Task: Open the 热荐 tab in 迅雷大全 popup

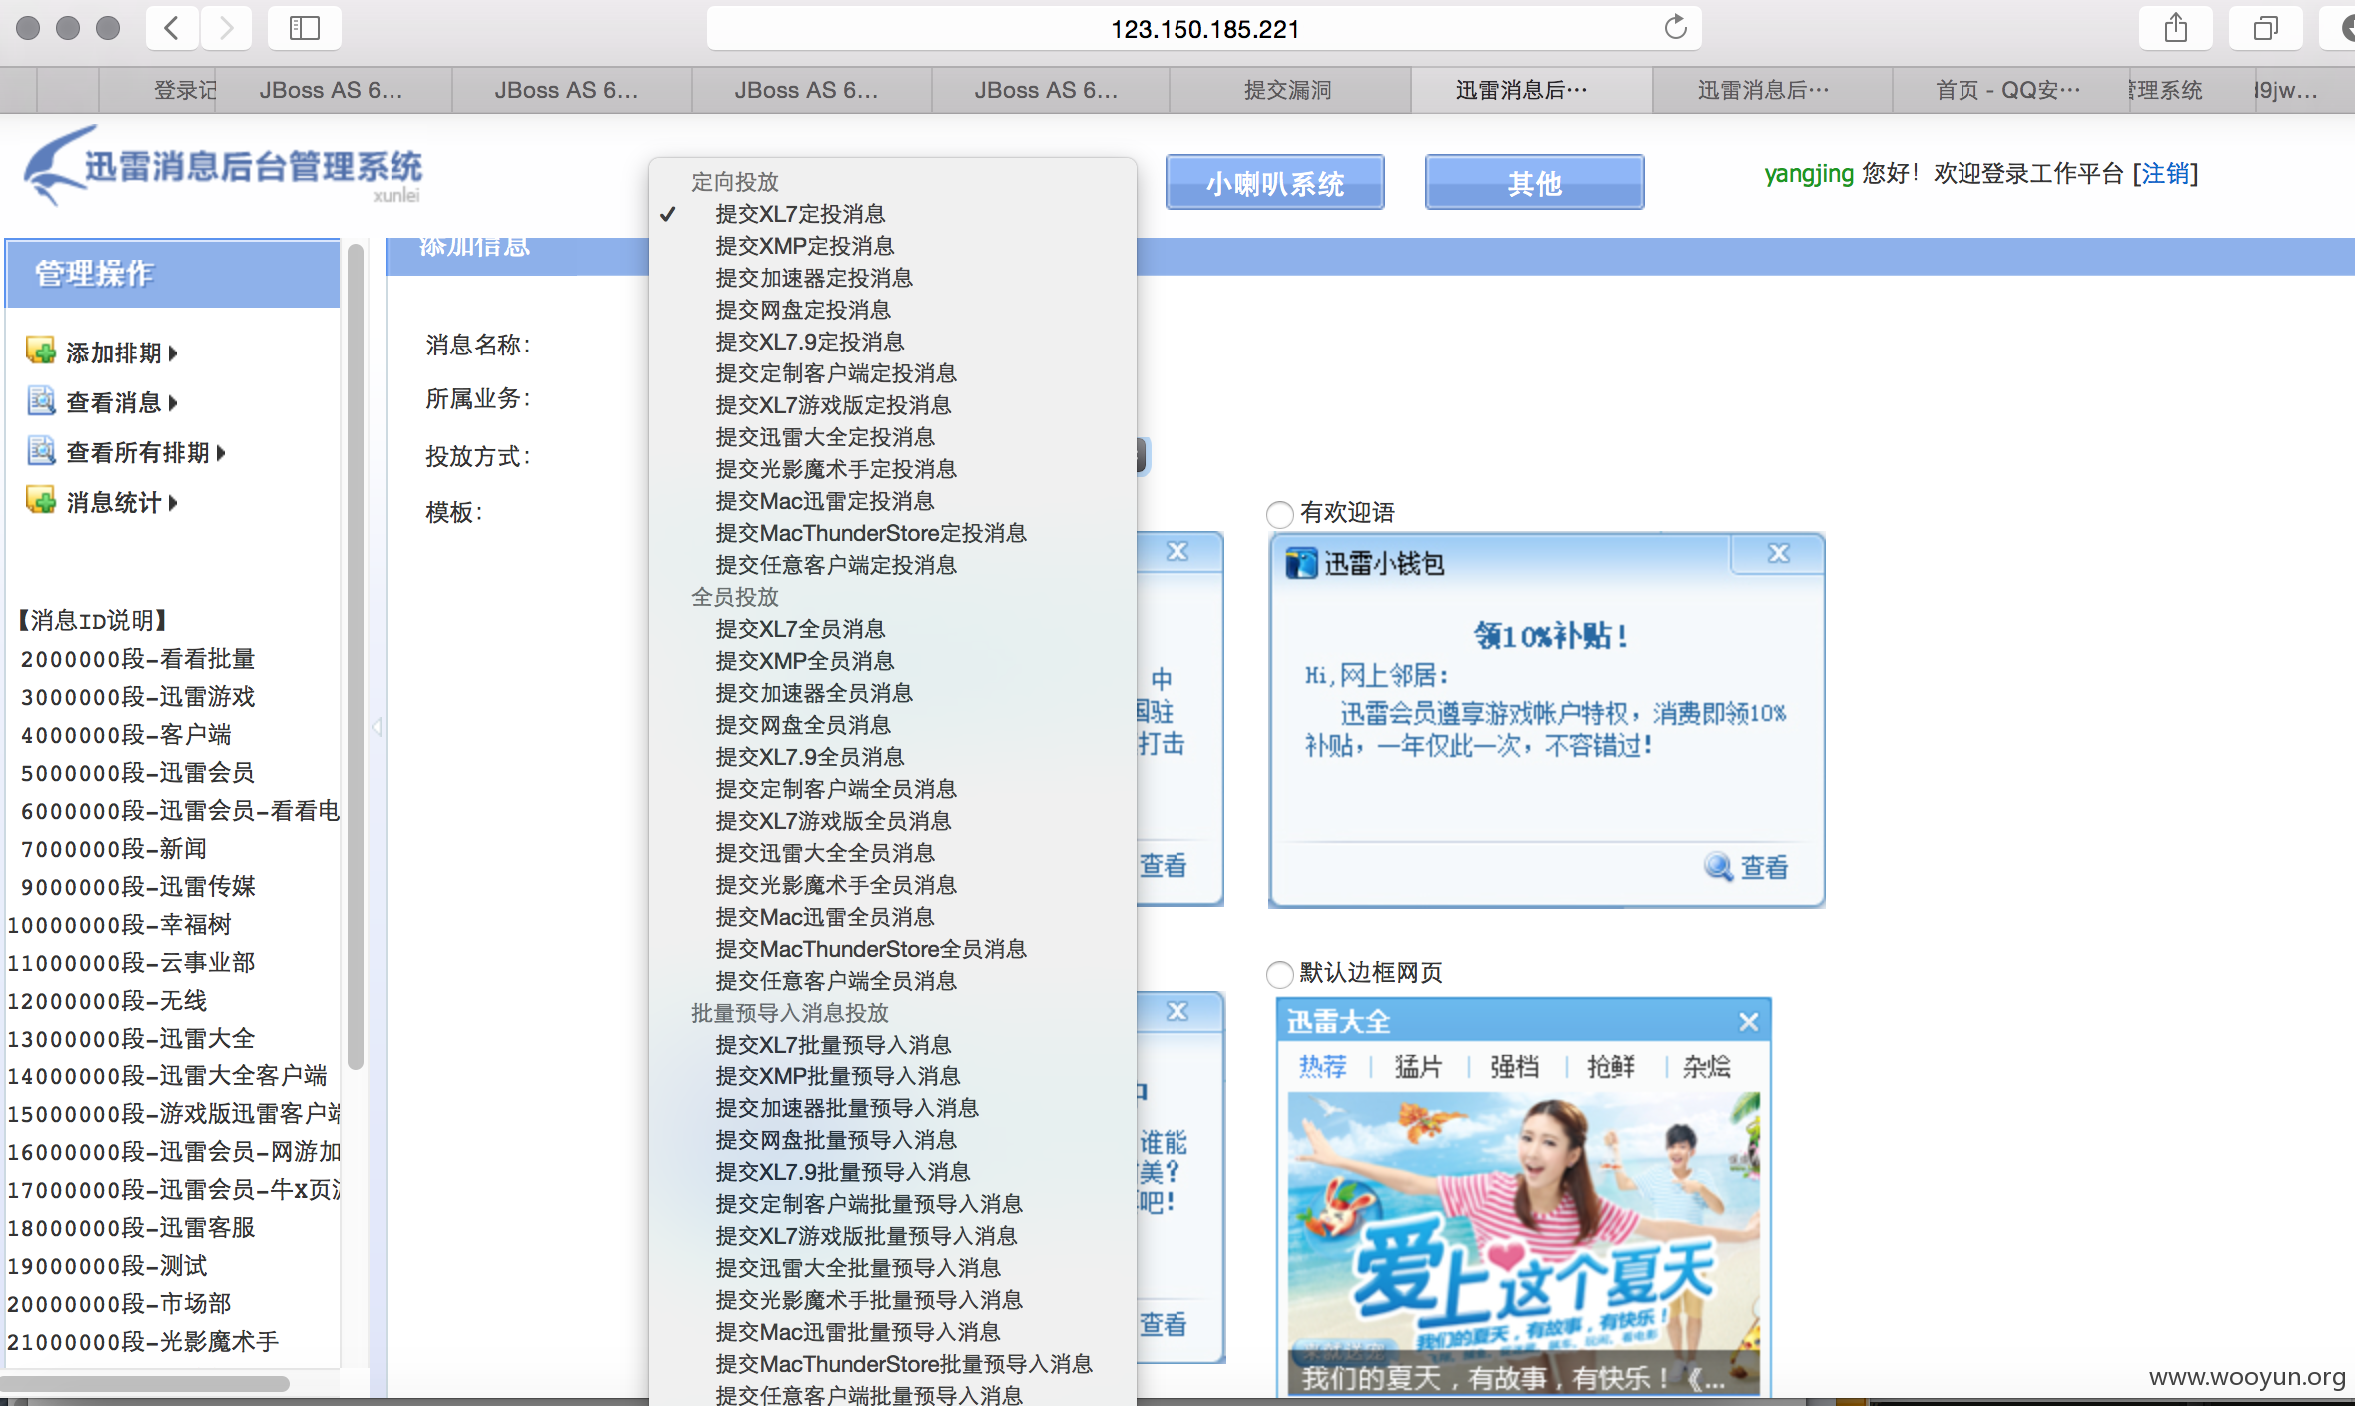Action: tap(1323, 1066)
